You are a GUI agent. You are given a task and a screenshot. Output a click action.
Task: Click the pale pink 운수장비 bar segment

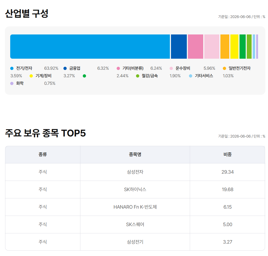(x=212, y=47)
